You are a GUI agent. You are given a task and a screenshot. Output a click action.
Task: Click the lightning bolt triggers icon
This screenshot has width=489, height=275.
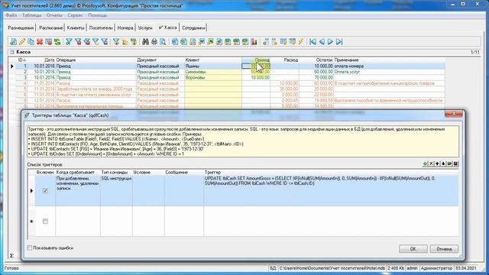pos(300,42)
